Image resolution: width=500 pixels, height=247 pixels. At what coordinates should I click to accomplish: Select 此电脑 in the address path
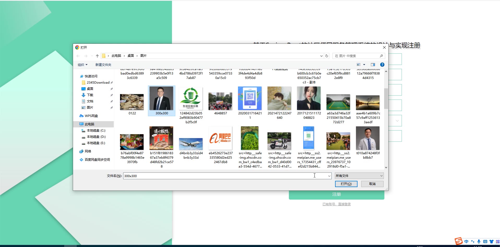116,56
